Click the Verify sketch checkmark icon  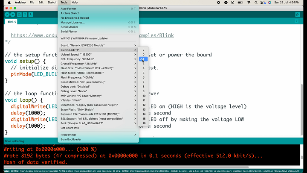[x=7, y=15]
